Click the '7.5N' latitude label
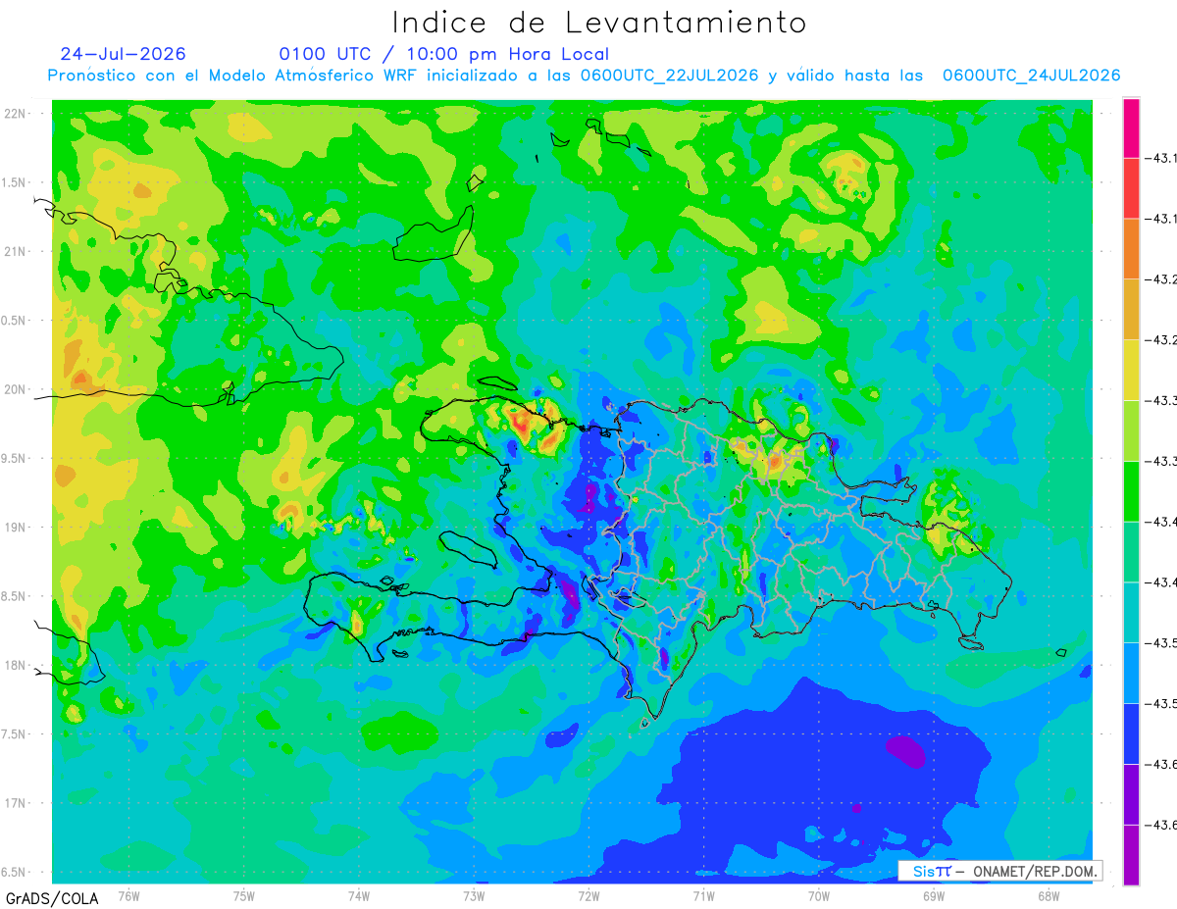Image resolution: width=1177 pixels, height=909 pixels. pos(14,734)
